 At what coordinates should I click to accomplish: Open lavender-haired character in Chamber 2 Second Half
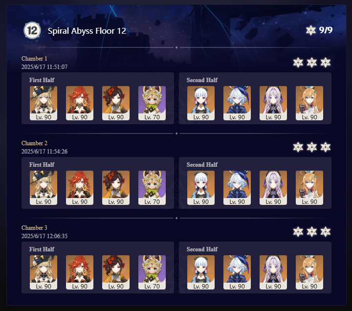click(x=273, y=188)
